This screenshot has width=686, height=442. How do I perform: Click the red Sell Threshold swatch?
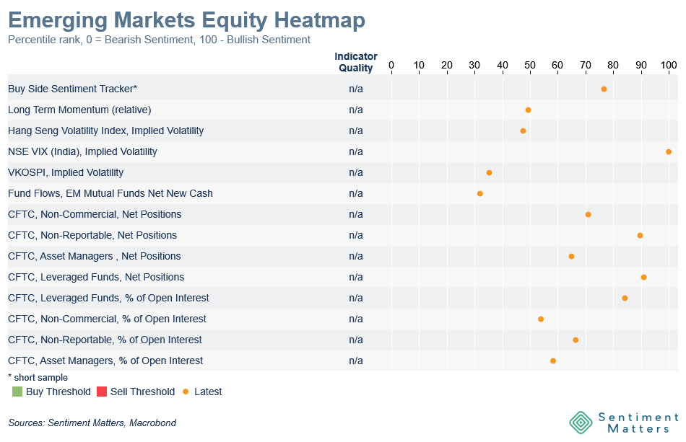(x=102, y=392)
